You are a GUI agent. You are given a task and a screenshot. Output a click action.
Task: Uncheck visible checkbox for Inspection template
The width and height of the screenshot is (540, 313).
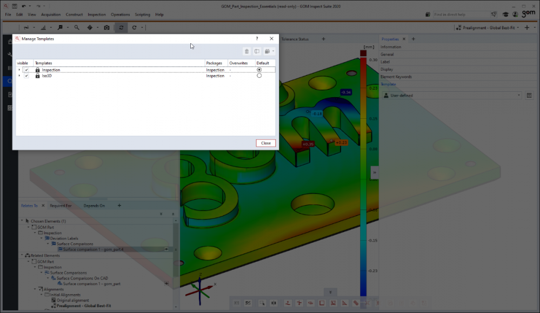point(26,70)
